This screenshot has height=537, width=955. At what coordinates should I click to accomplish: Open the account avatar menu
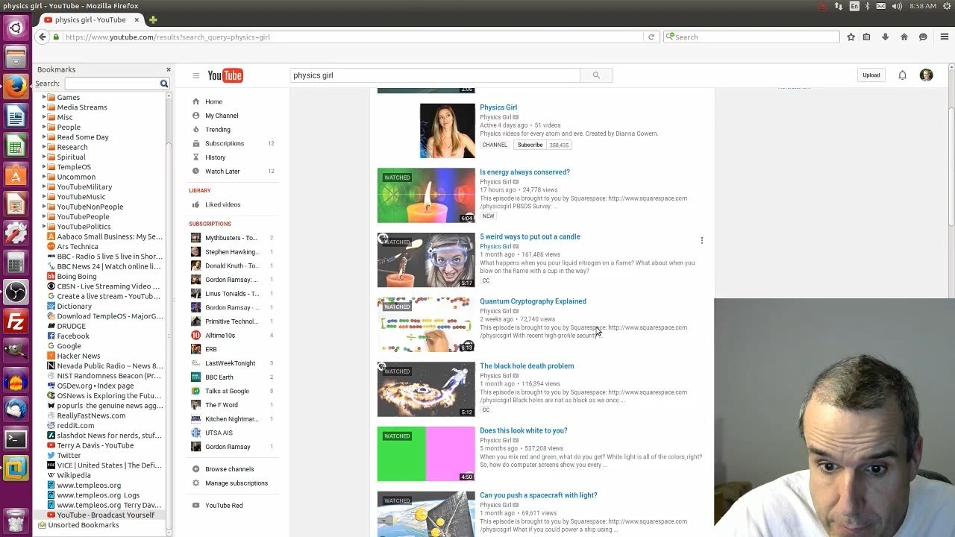coord(926,75)
